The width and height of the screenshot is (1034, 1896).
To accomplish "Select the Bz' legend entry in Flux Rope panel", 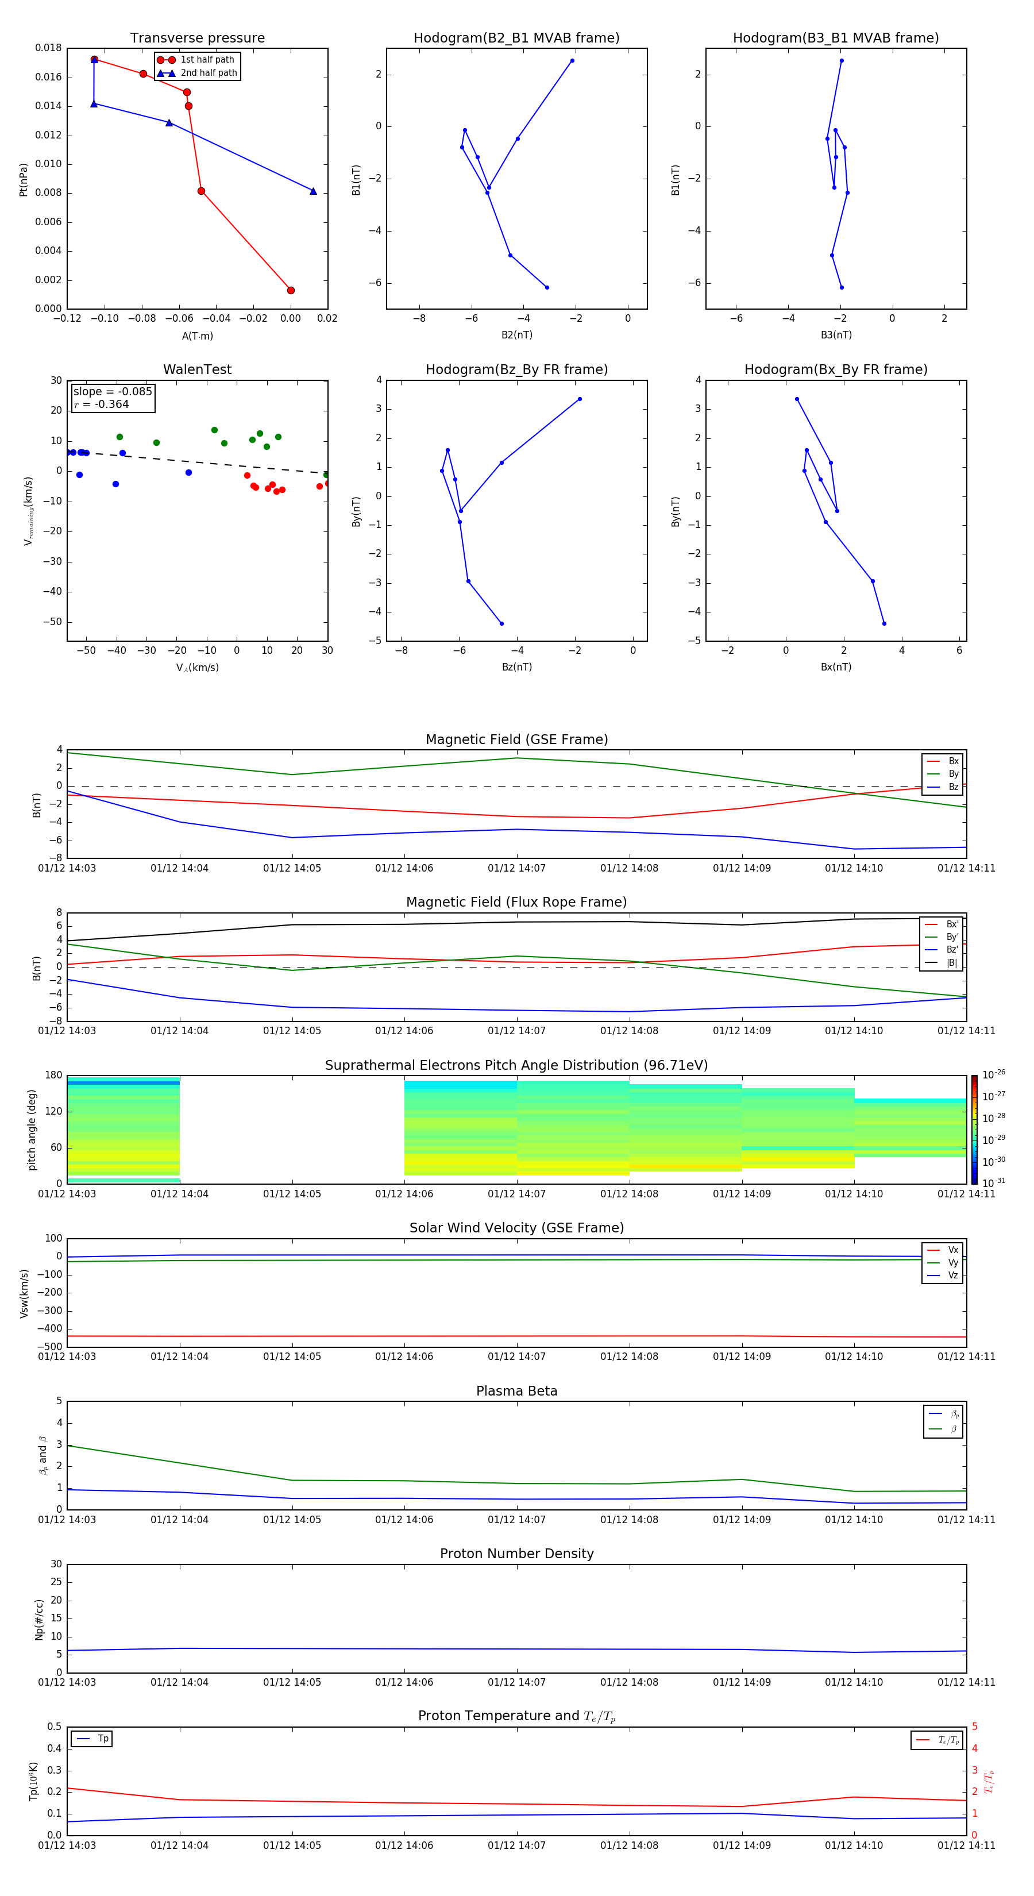I will click(942, 950).
